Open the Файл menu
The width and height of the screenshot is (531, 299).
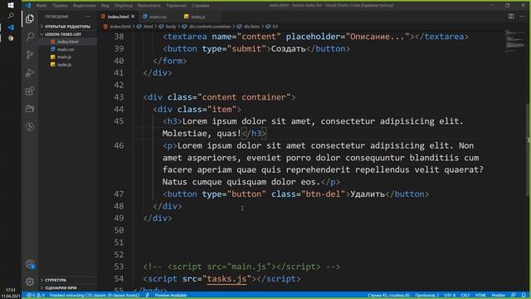(41, 6)
